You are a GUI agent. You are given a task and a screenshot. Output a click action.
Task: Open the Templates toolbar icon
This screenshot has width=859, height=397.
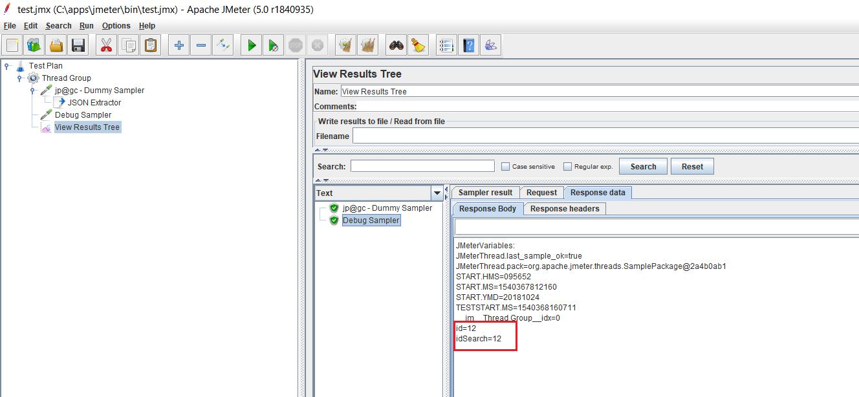34,45
